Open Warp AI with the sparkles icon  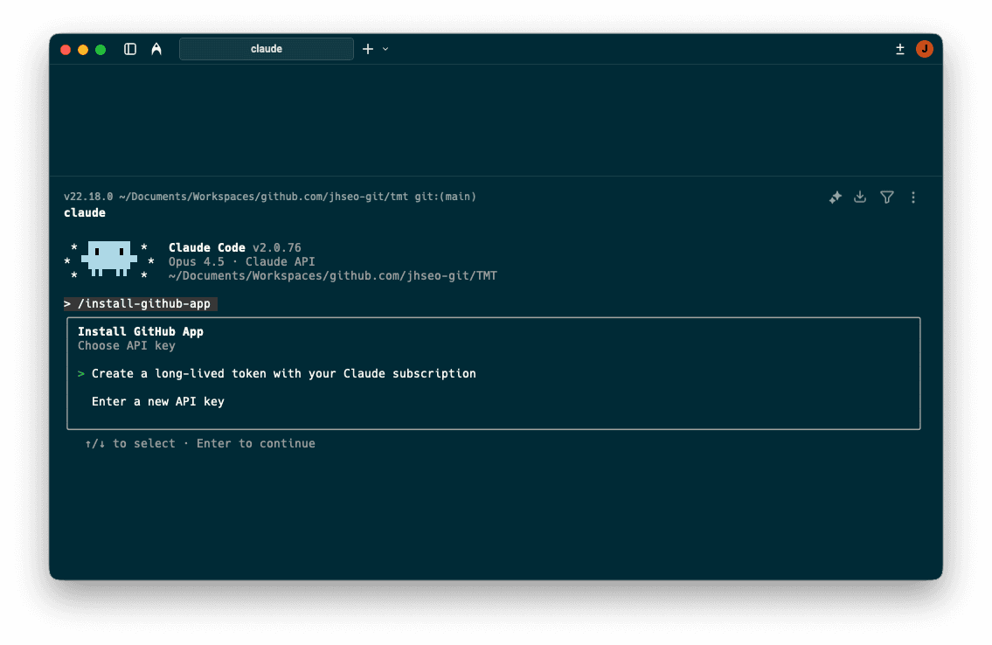click(x=835, y=198)
